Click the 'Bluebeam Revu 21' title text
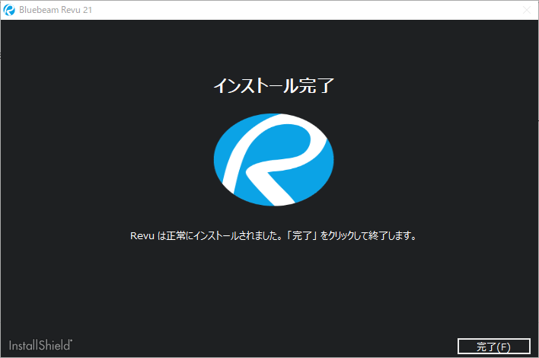Screen dimensions: 539x358 56,10
